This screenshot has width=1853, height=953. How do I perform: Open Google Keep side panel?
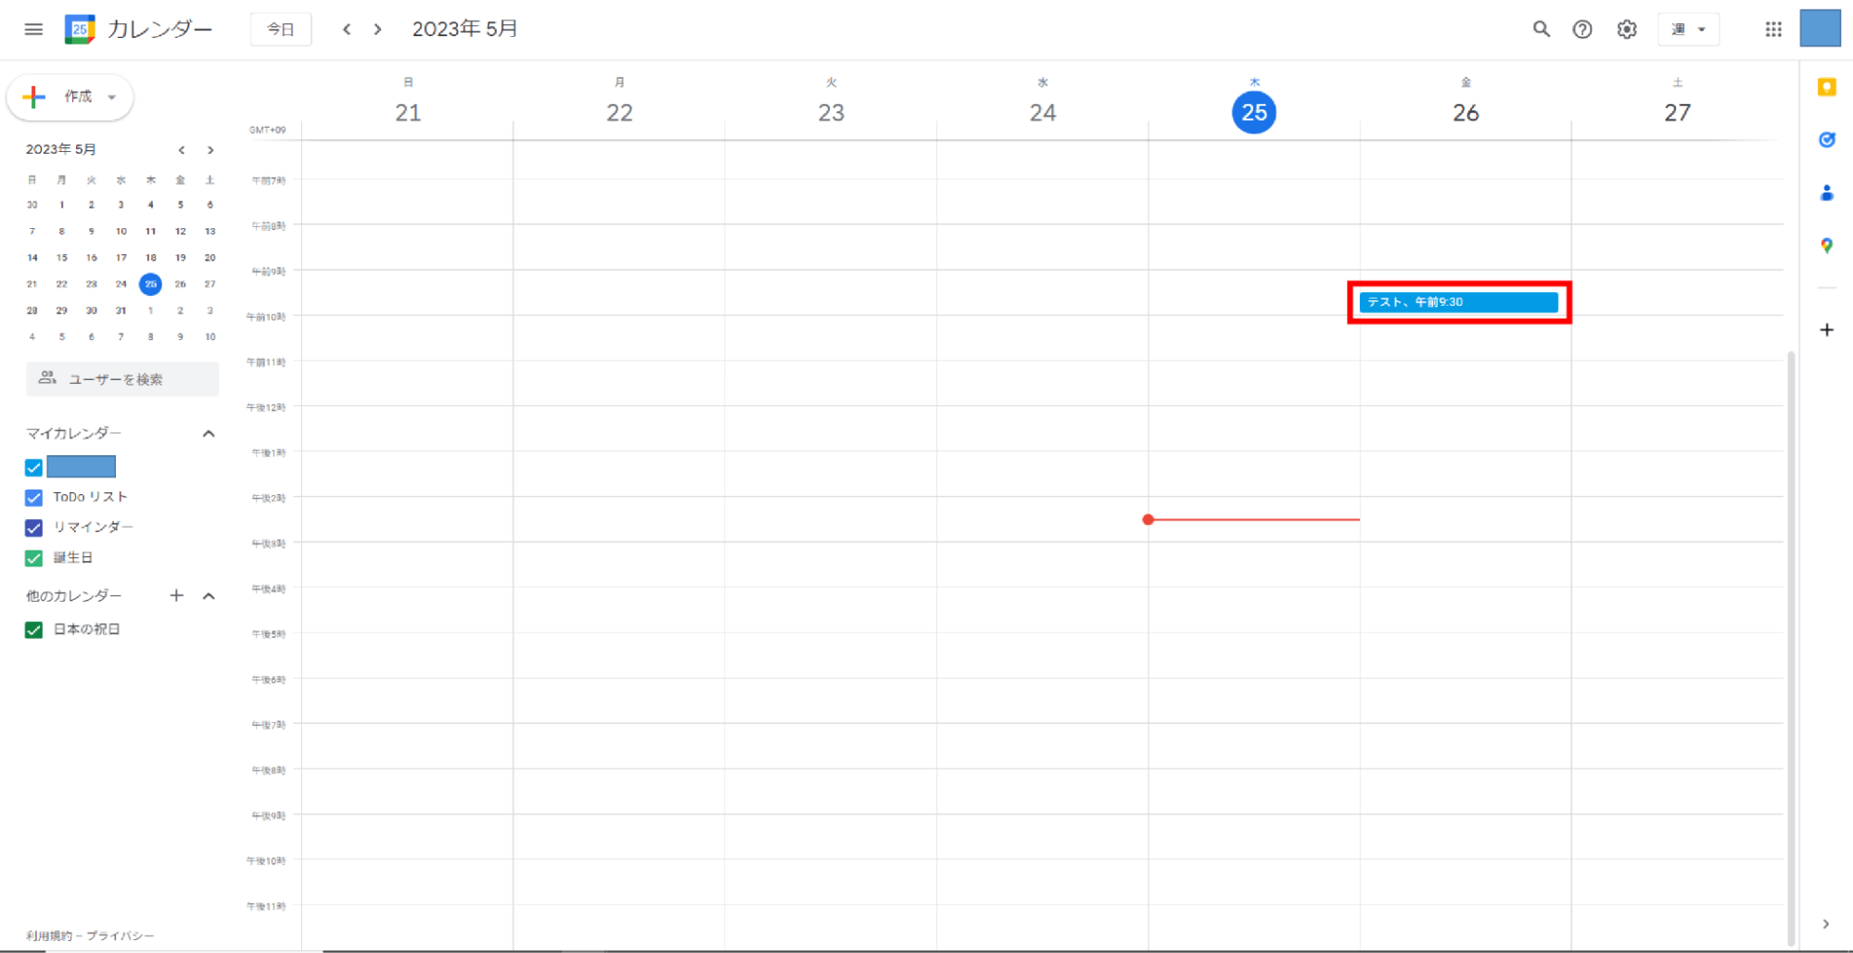[1827, 87]
